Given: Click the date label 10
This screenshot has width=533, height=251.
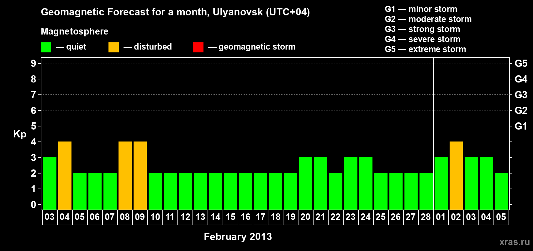Looking at the screenshot, I should pyautogui.click(x=155, y=217).
